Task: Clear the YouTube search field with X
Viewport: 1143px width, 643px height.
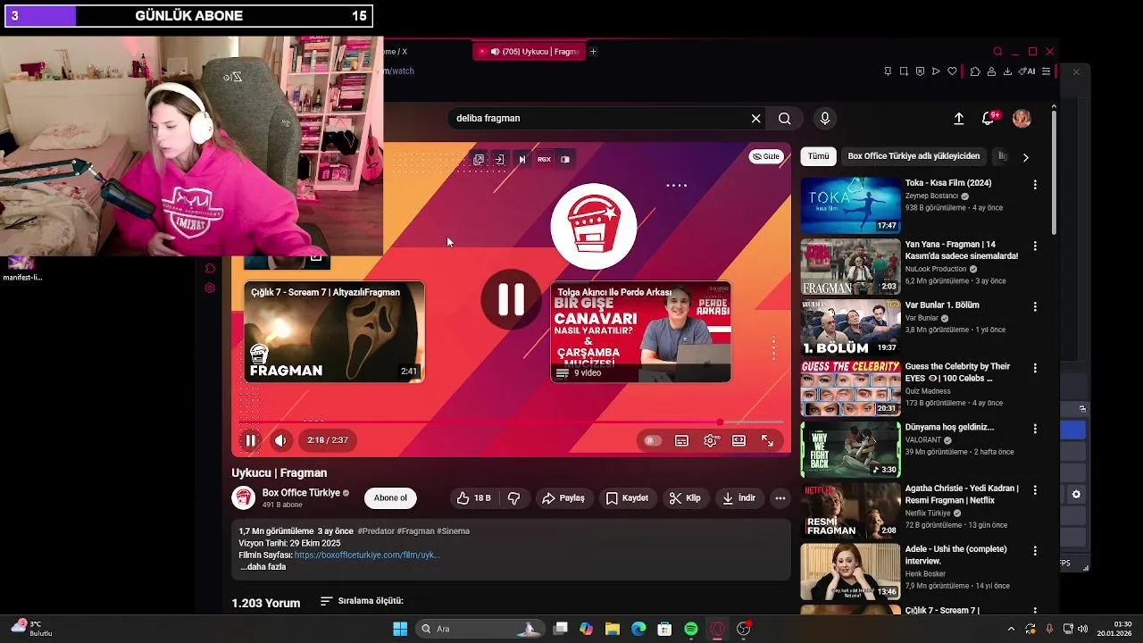Action: (x=755, y=118)
